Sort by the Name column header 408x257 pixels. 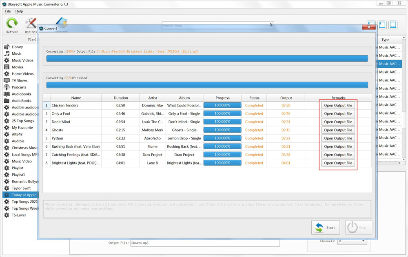76,98
